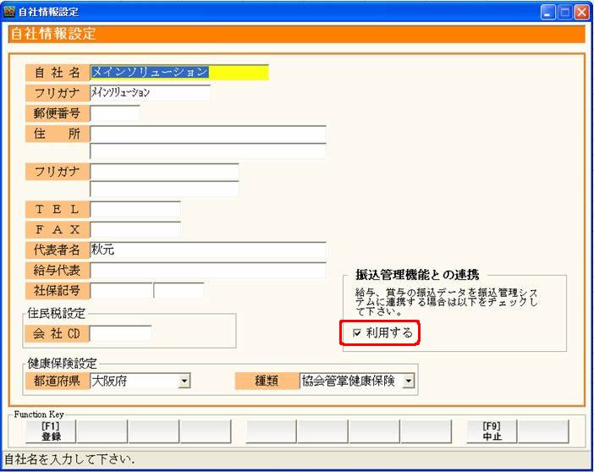
Task: Focus the 郵便番号 postal code field
Action: 115,113
